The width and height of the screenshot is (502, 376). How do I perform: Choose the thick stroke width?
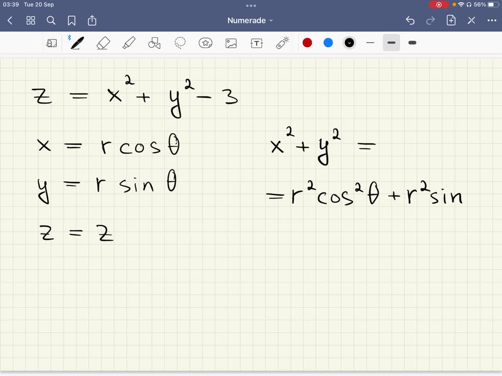[x=412, y=43]
